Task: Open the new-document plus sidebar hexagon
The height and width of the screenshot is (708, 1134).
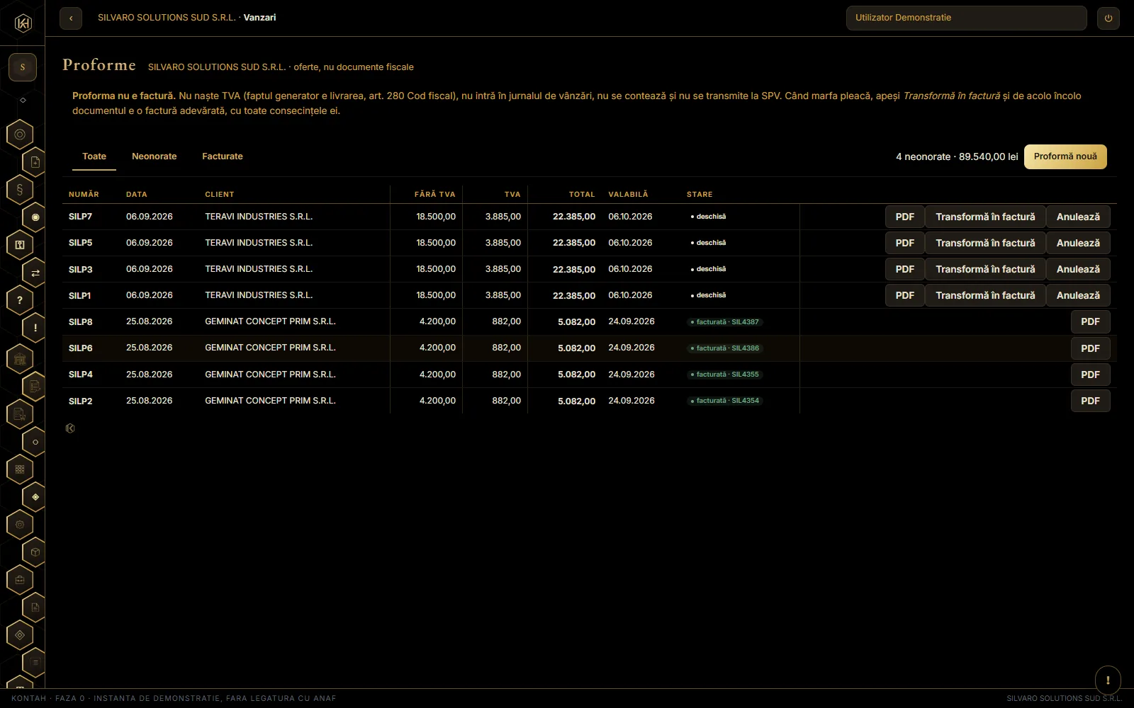Action: coord(35,162)
